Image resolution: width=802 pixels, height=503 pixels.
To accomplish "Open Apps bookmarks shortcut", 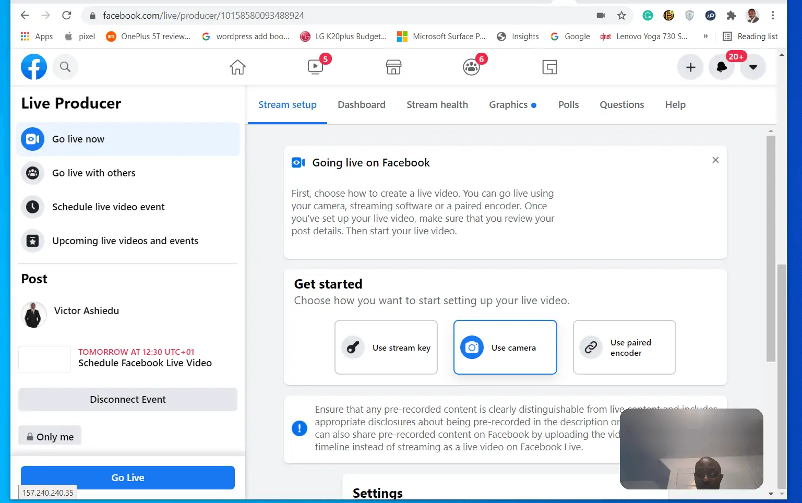I will [37, 36].
